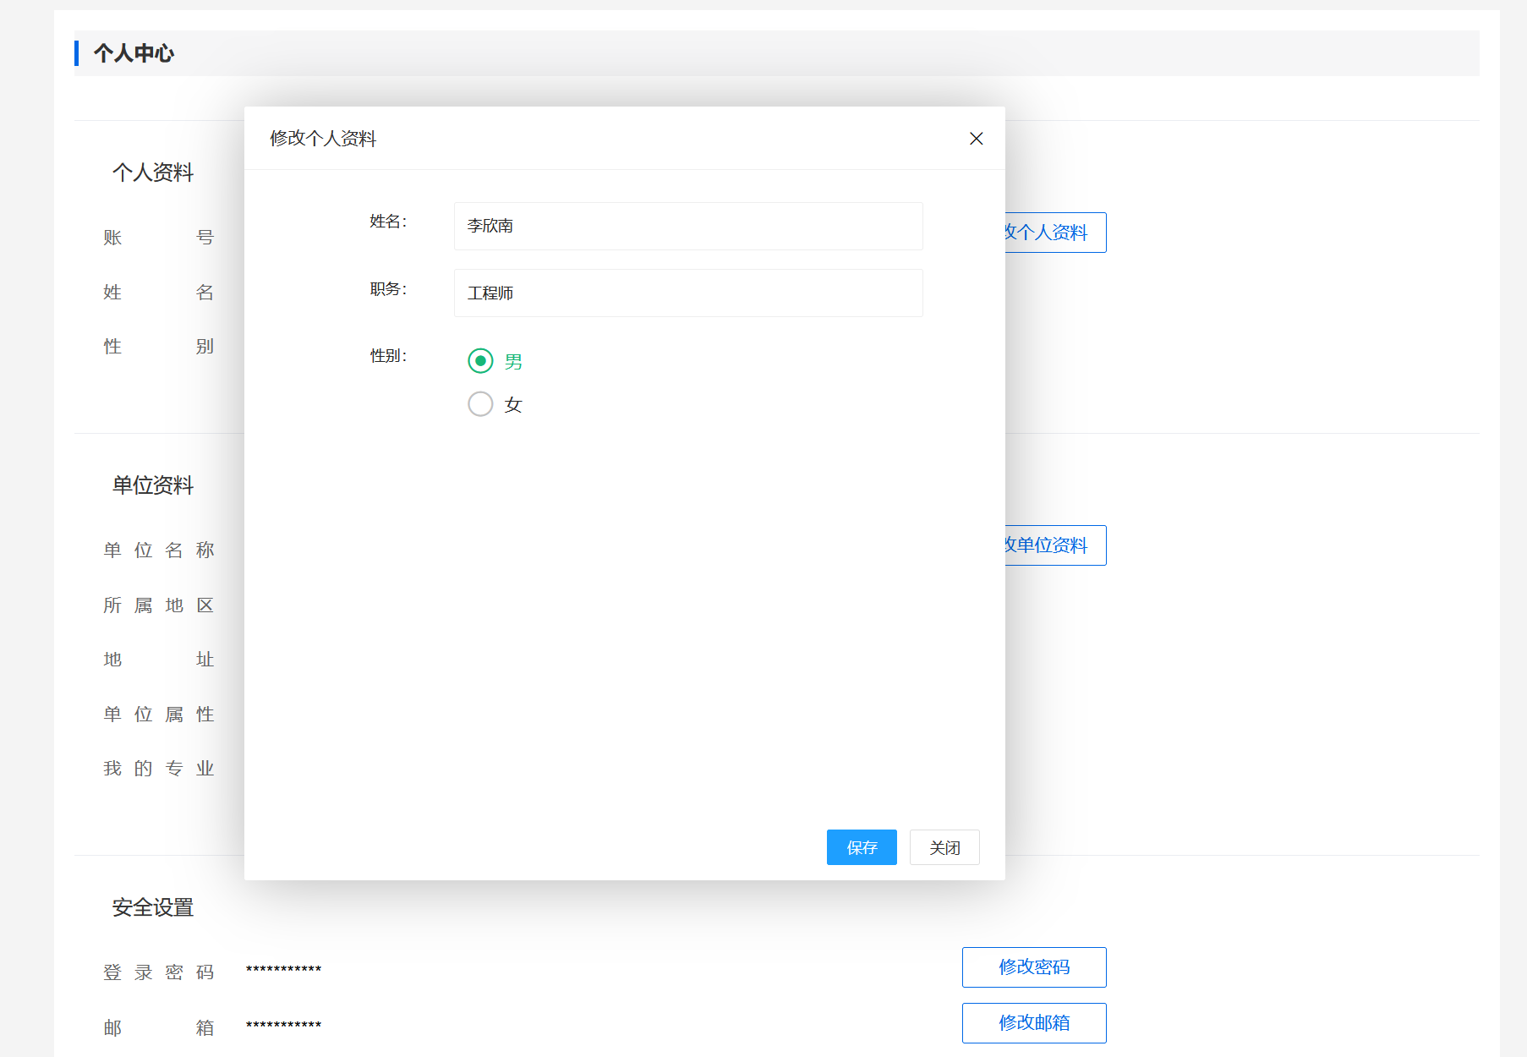Click the 个人中心 page heading
The width and height of the screenshot is (1527, 1057).
coord(134,53)
